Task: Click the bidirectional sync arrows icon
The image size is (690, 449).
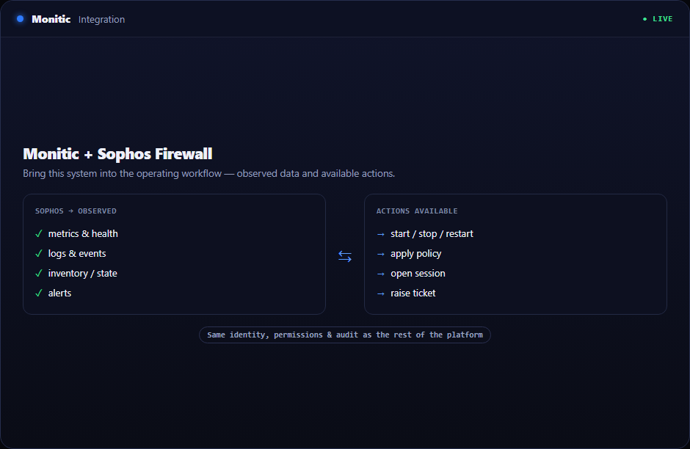Action: coord(345,256)
